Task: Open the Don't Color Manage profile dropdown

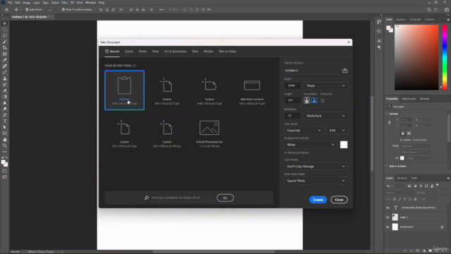Action: coord(316,167)
